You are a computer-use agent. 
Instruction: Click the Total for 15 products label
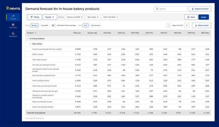click(x=36, y=113)
